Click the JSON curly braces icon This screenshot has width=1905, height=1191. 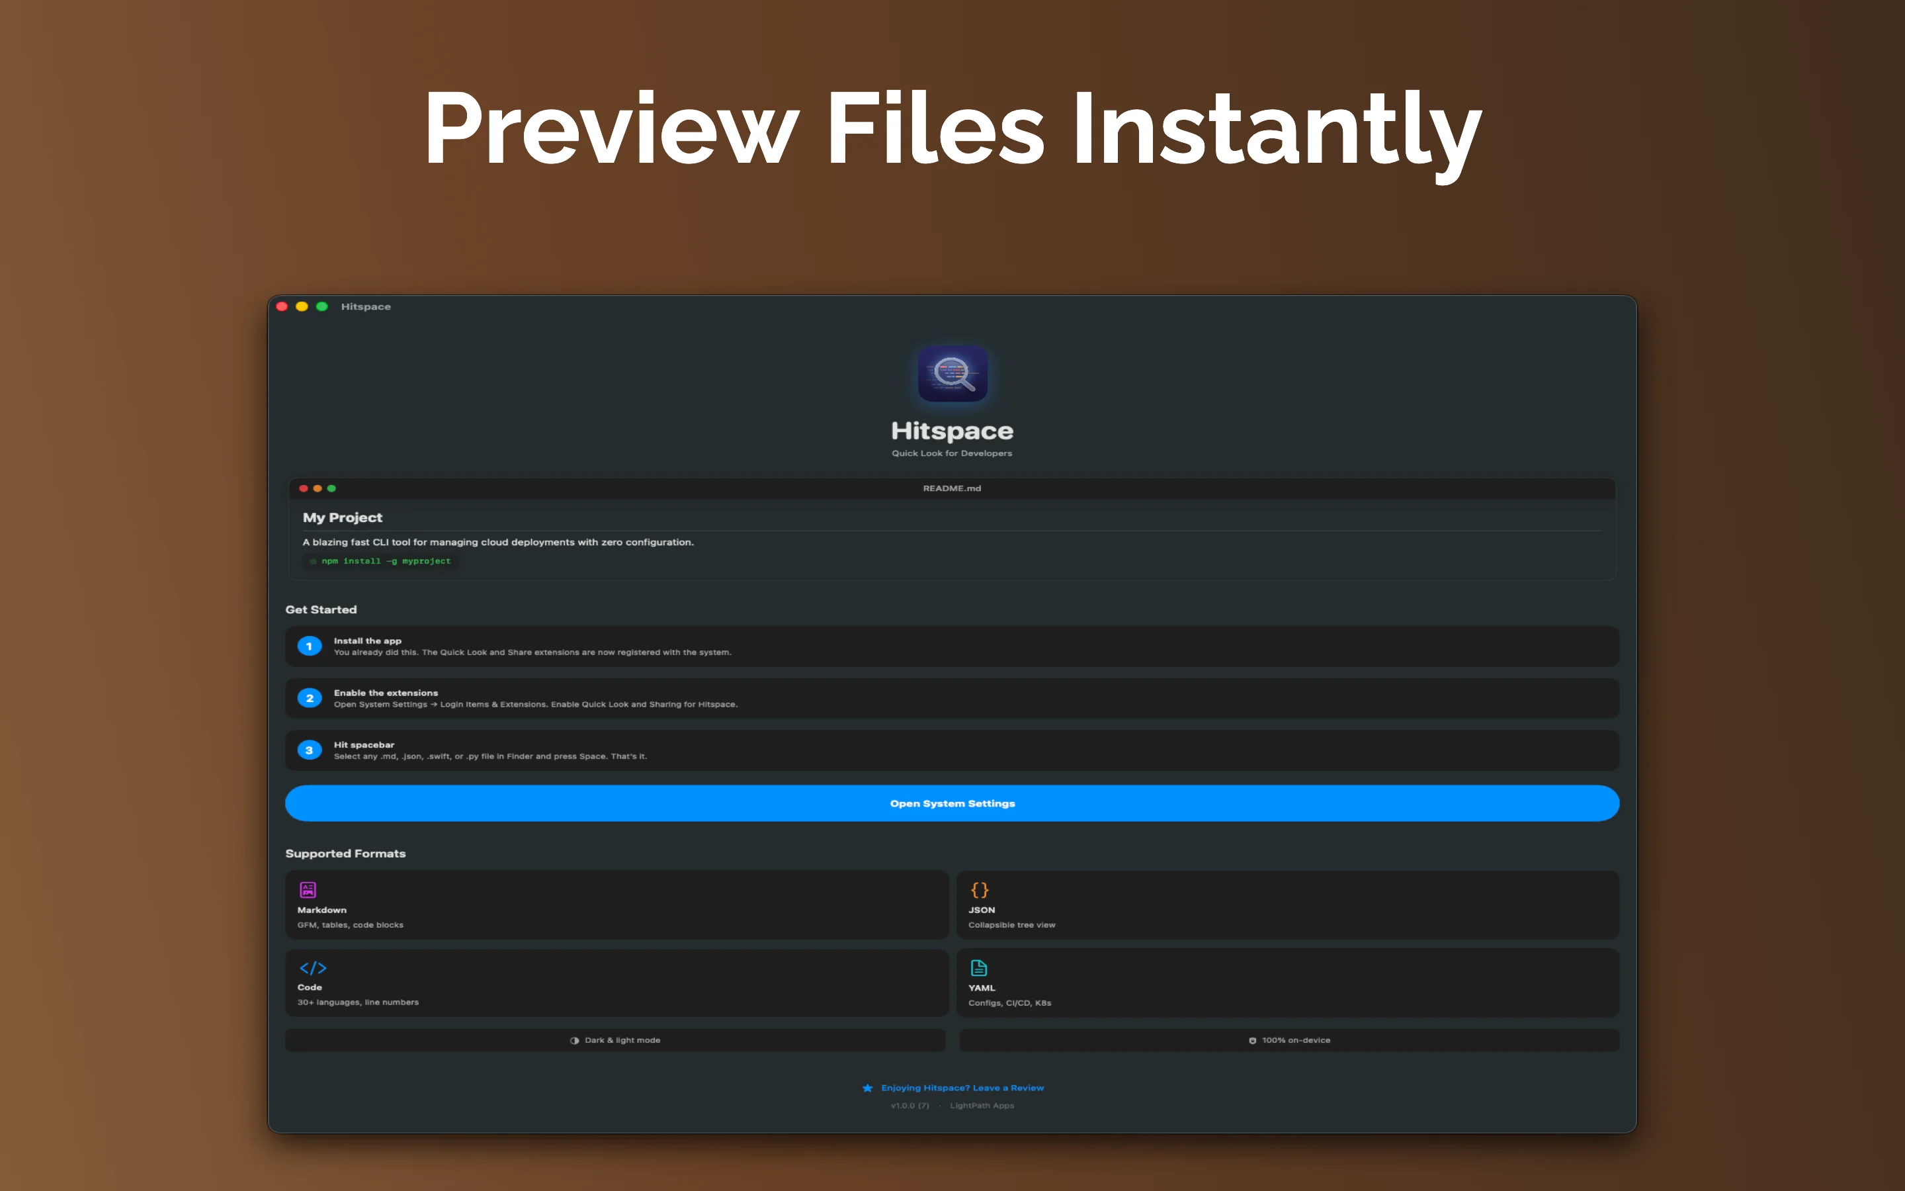[979, 889]
